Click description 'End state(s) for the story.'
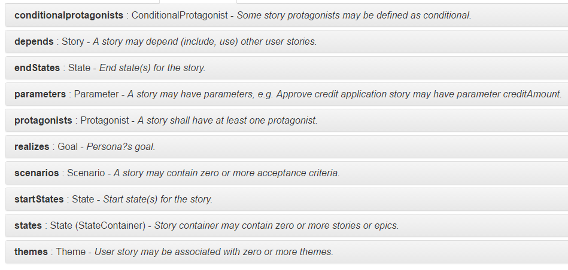The width and height of the screenshot is (568, 270). coord(153,68)
